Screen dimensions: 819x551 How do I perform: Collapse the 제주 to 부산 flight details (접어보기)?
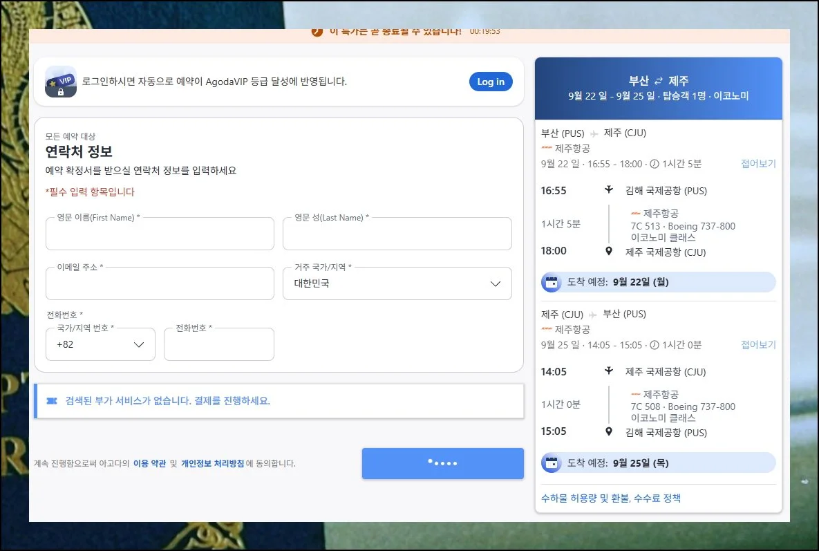(x=758, y=344)
